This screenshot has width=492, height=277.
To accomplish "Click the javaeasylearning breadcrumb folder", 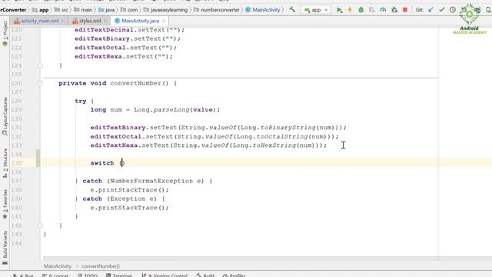I will pos(165,10).
